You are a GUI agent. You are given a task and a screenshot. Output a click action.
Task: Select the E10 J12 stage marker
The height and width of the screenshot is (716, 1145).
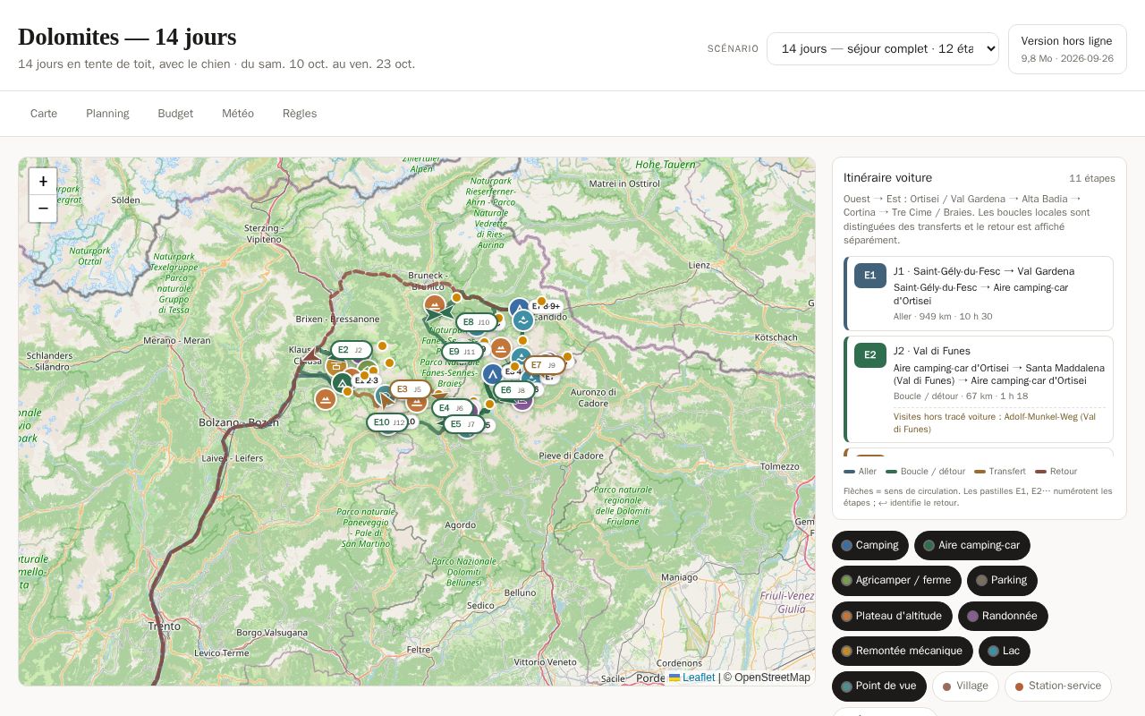point(387,422)
